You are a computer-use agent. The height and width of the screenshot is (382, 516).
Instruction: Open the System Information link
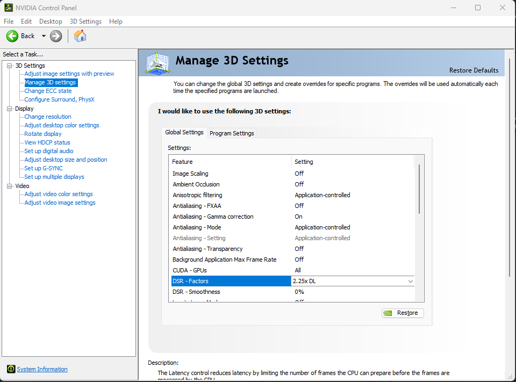coord(42,369)
